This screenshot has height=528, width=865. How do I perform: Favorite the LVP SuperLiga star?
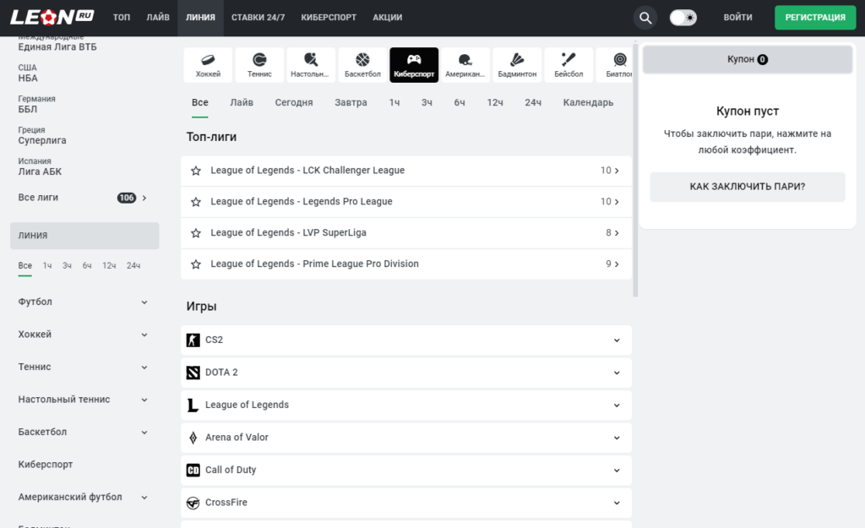click(196, 233)
